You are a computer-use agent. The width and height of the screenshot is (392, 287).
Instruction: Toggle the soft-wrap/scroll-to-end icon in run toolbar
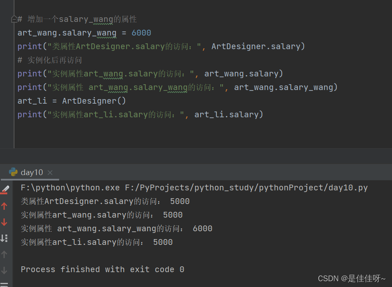[x=4, y=238]
